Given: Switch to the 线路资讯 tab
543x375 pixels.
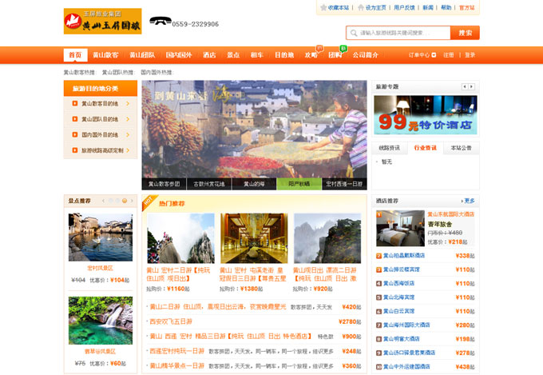Looking at the screenshot, I should (x=389, y=148).
